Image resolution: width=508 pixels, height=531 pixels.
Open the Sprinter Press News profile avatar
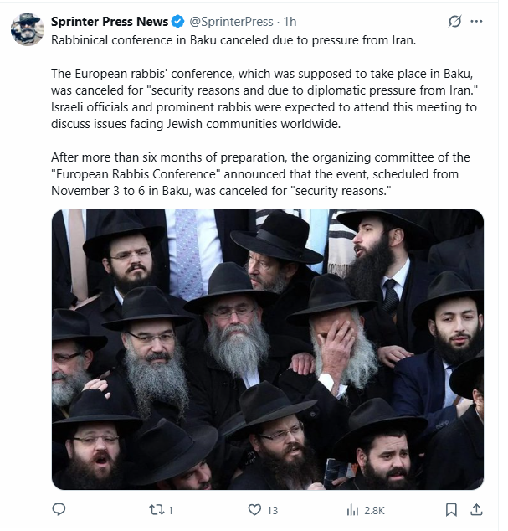[x=28, y=29]
